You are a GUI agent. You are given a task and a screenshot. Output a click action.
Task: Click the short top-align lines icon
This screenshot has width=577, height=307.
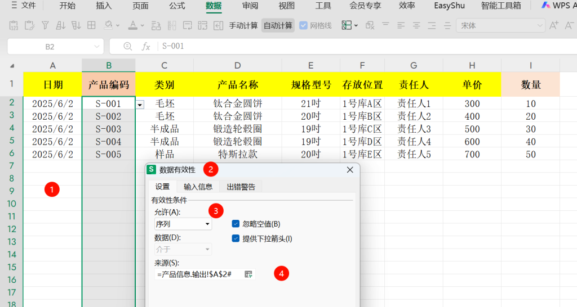pos(385,25)
